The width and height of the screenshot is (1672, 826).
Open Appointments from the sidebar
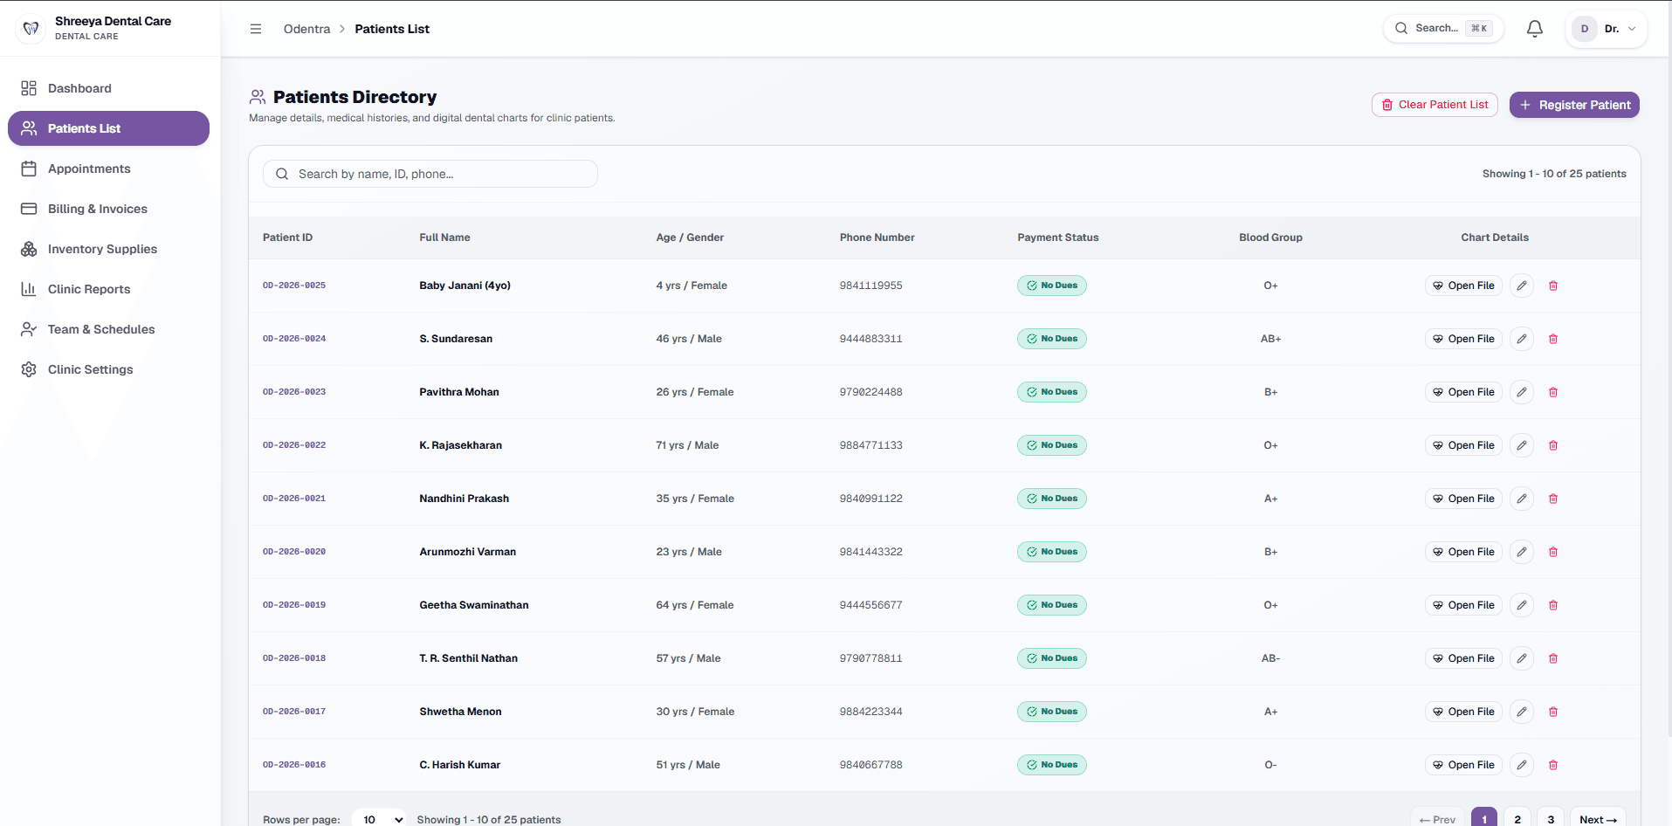point(108,169)
